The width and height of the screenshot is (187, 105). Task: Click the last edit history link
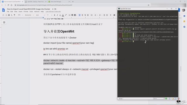click(53, 12)
